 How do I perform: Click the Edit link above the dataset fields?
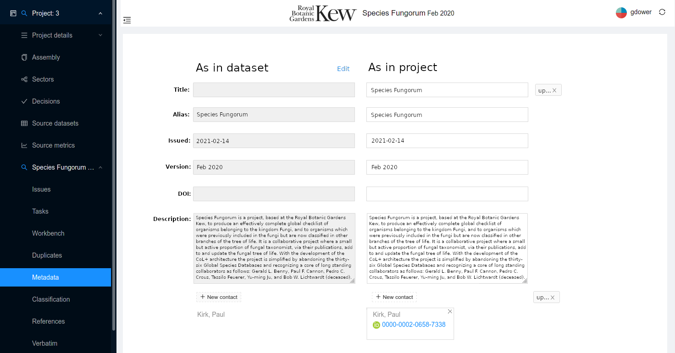click(343, 68)
